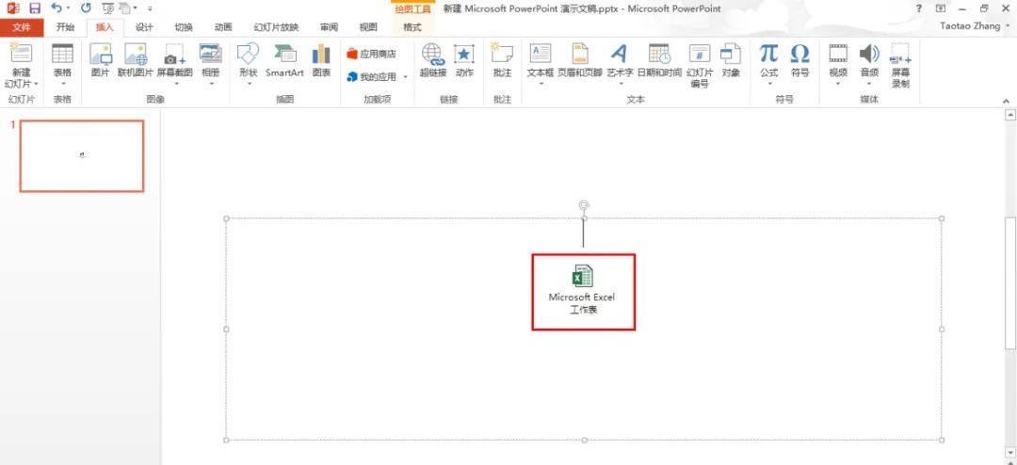This screenshot has width=1017, height=465.
Task: Switch to the Animations (动画) tab
Action: pyautogui.click(x=223, y=27)
